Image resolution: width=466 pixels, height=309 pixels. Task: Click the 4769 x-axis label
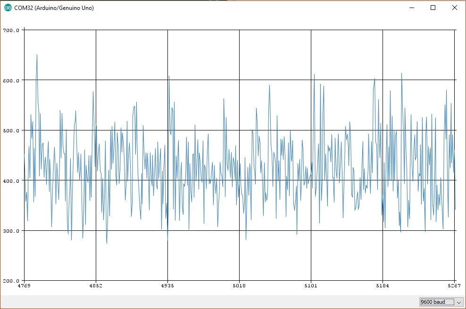click(x=24, y=285)
